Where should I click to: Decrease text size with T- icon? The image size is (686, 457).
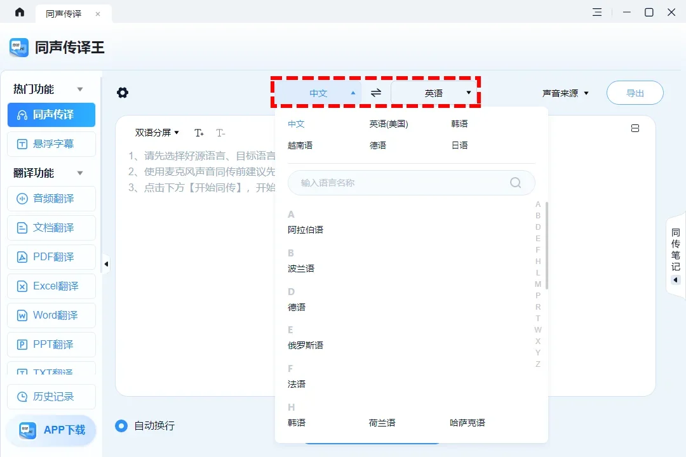[x=220, y=133]
